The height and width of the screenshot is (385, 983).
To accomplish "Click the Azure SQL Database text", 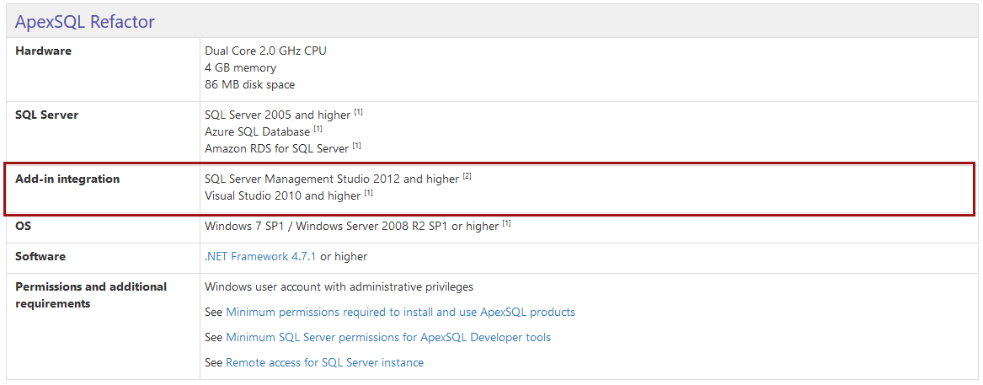I will (x=257, y=131).
